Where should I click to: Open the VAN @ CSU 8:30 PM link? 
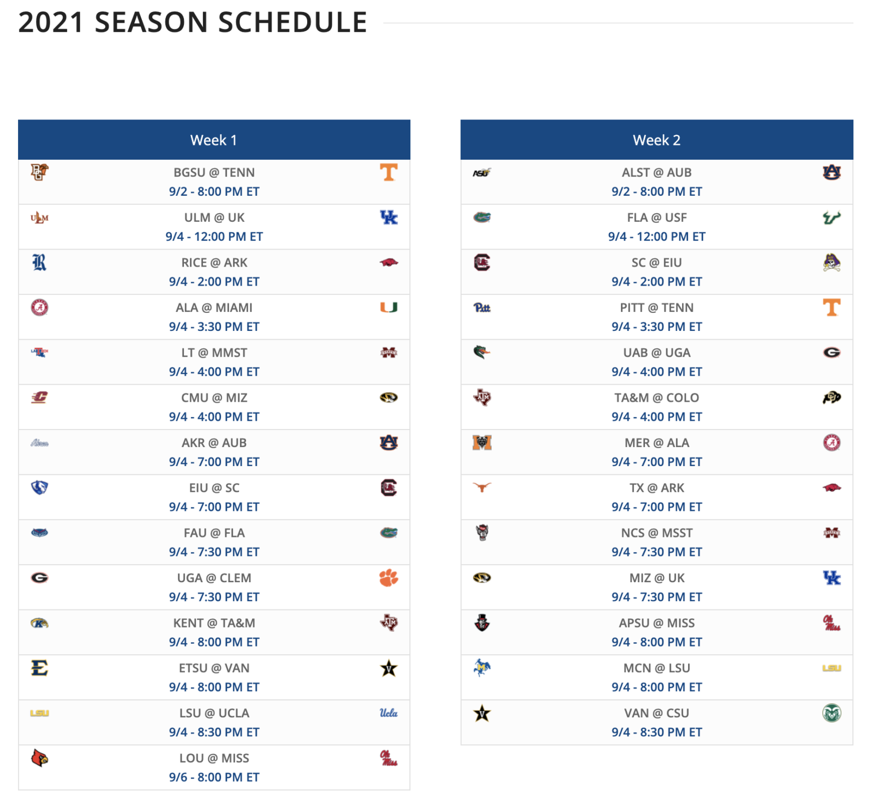click(656, 732)
